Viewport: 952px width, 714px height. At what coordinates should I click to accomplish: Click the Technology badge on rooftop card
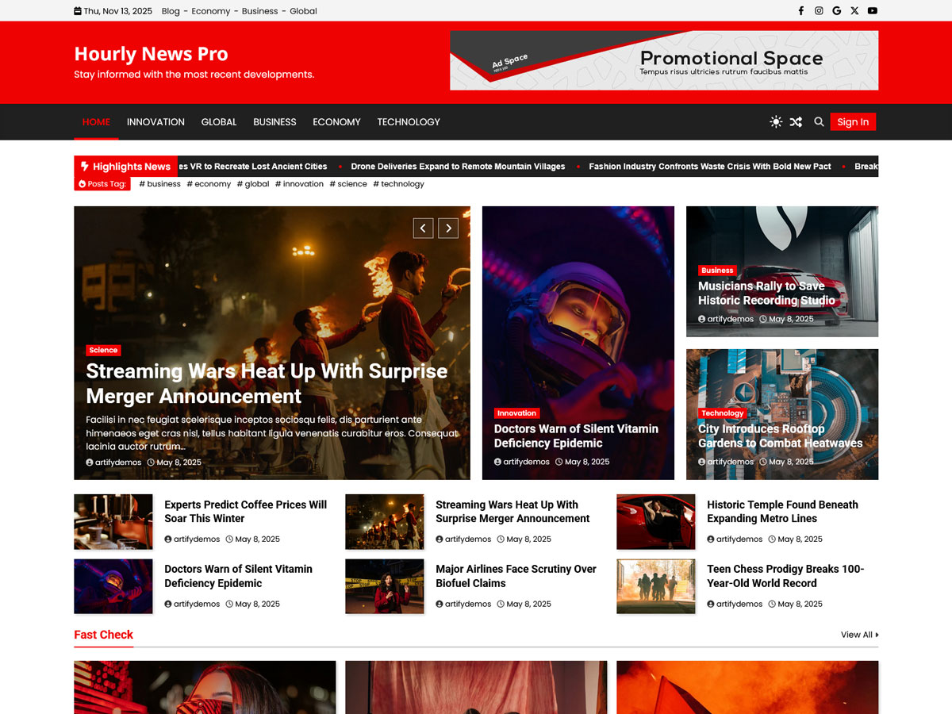click(722, 413)
